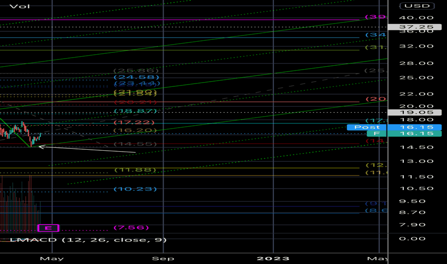Viewport: 447px width, 264px height.
Task: Click the 25.00 price scale value
Action: pos(416,78)
